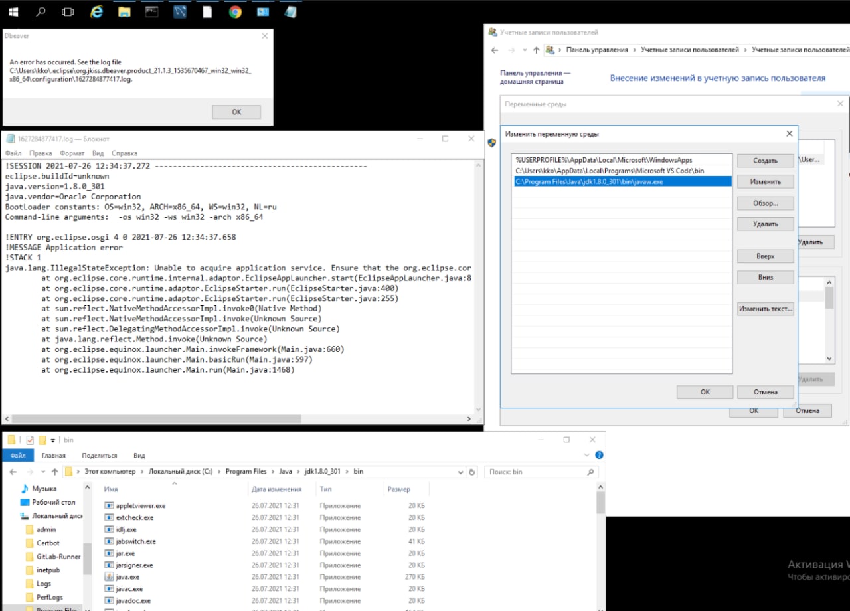Screen dimensions: 850x611
Task: Launch Internet Explorer from the taskbar
Action: (x=96, y=11)
